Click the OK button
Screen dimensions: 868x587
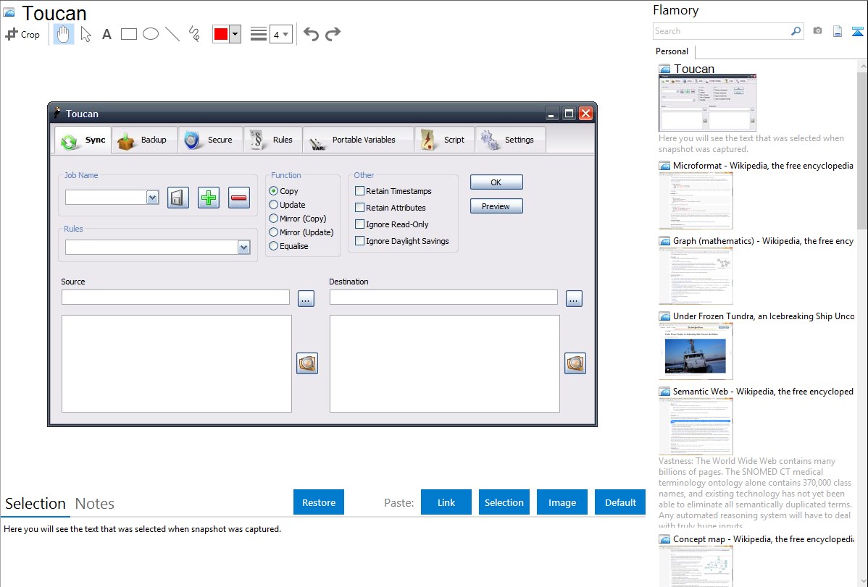point(496,182)
